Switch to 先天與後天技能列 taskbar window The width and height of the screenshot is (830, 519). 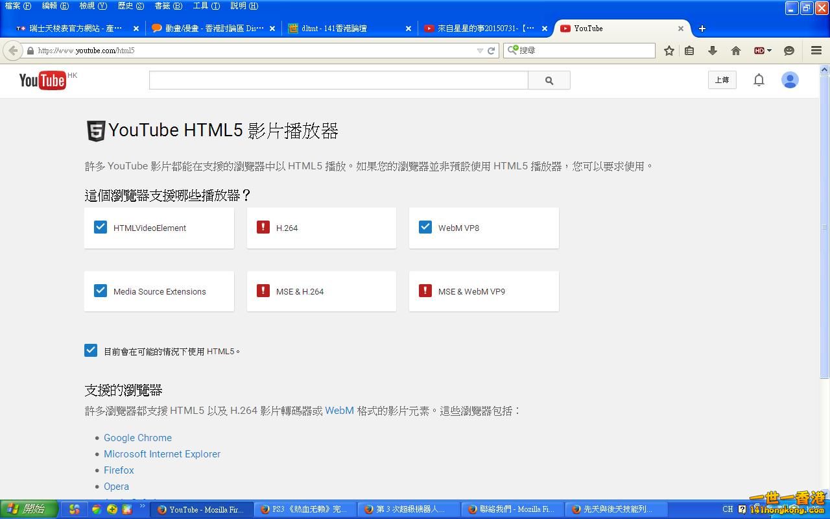(x=616, y=509)
